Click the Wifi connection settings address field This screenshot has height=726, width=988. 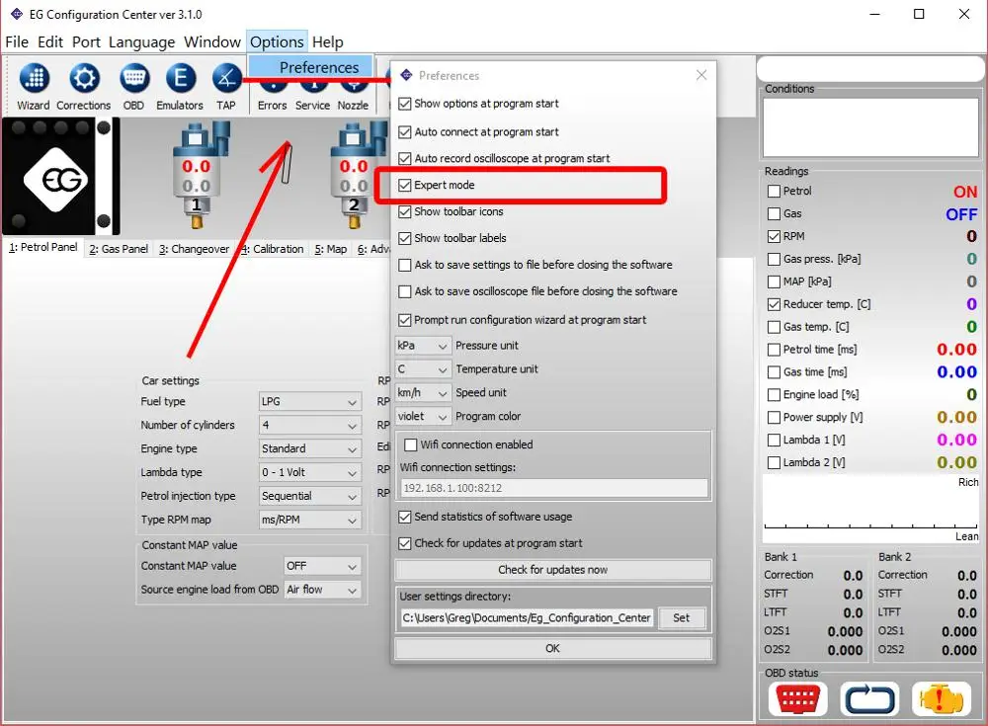pyautogui.click(x=554, y=488)
